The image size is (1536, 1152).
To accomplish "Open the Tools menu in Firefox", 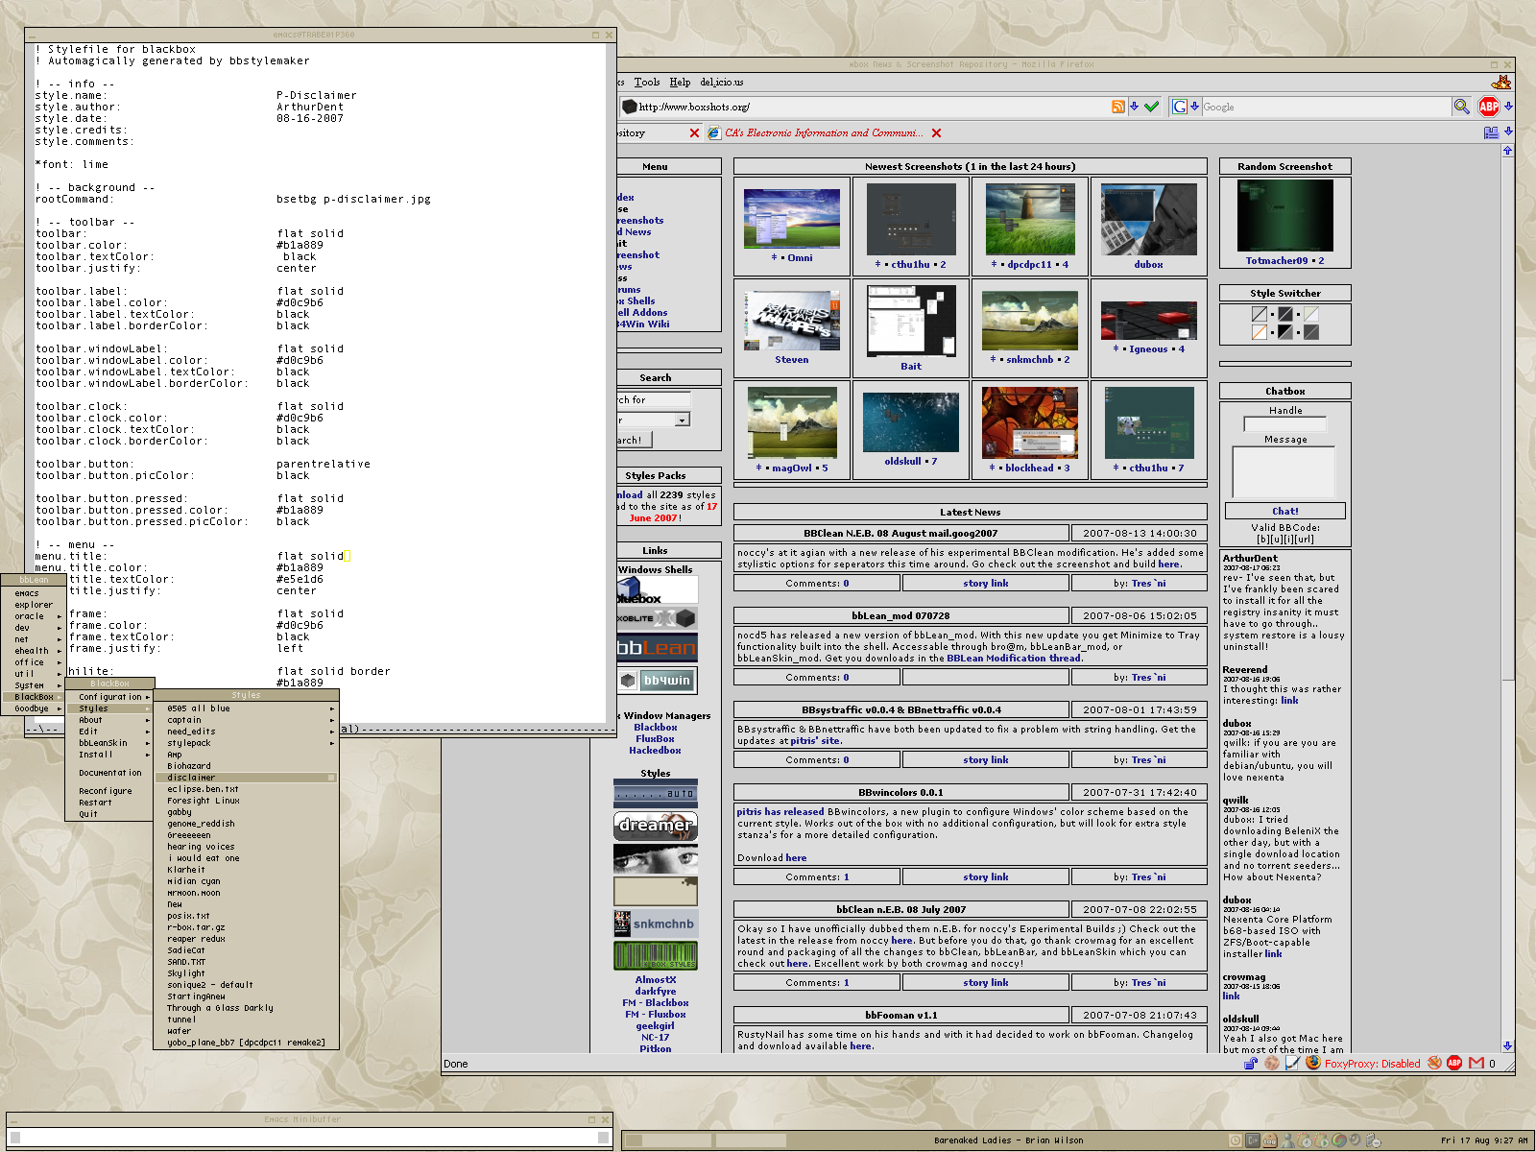I will pyautogui.click(x=647, y=83).
